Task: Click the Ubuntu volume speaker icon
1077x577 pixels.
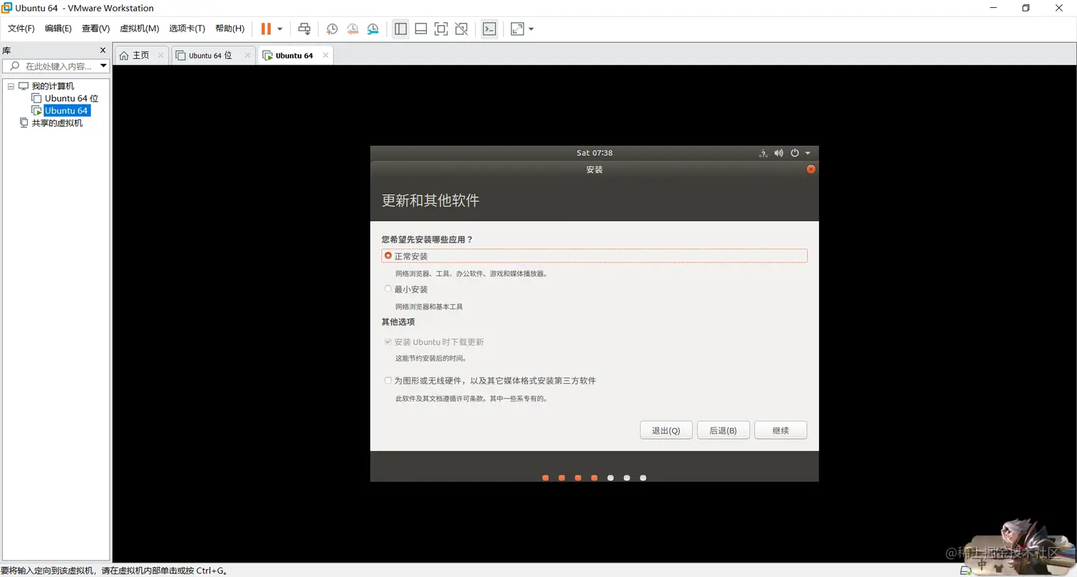Action: [779, 153]
